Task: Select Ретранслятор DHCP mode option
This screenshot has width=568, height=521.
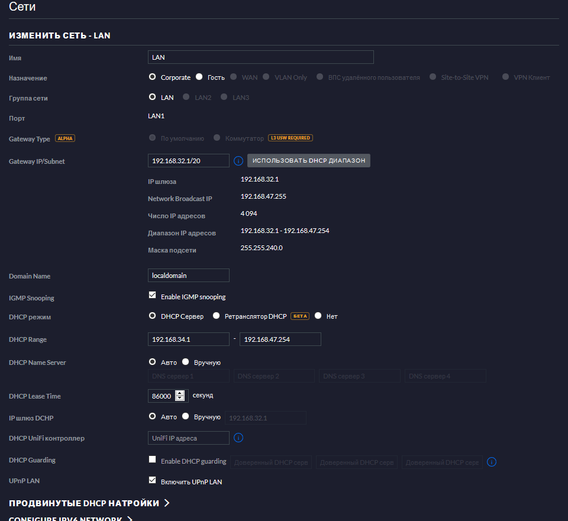Action: coord(217,316)
